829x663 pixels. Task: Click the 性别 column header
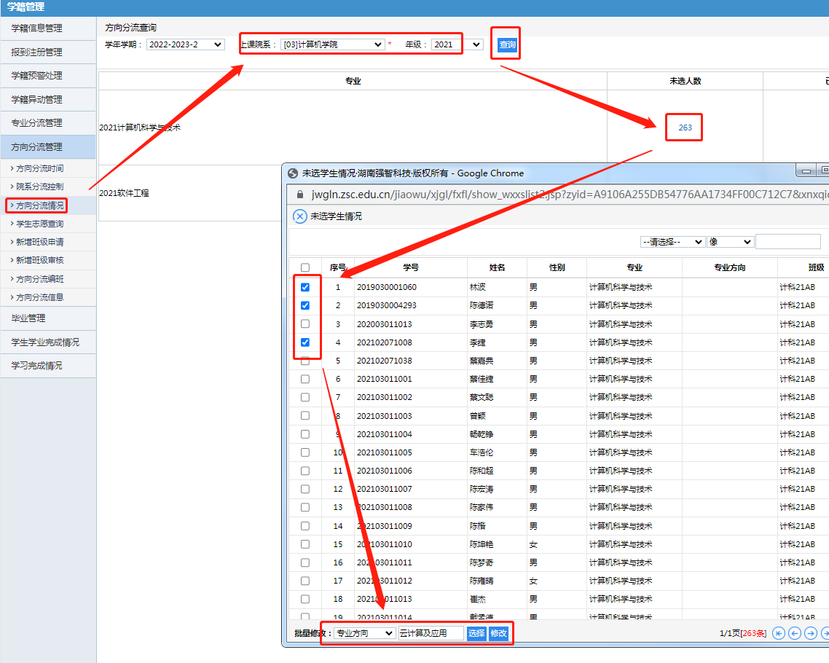(557, 267)
